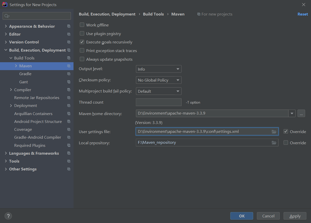The width and height of the screenshot is (311, 223).
Task: Click the copy icon on the Maven row
Action: 69,66
